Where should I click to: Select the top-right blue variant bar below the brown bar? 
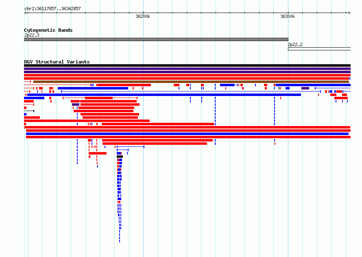coord(313,85)
